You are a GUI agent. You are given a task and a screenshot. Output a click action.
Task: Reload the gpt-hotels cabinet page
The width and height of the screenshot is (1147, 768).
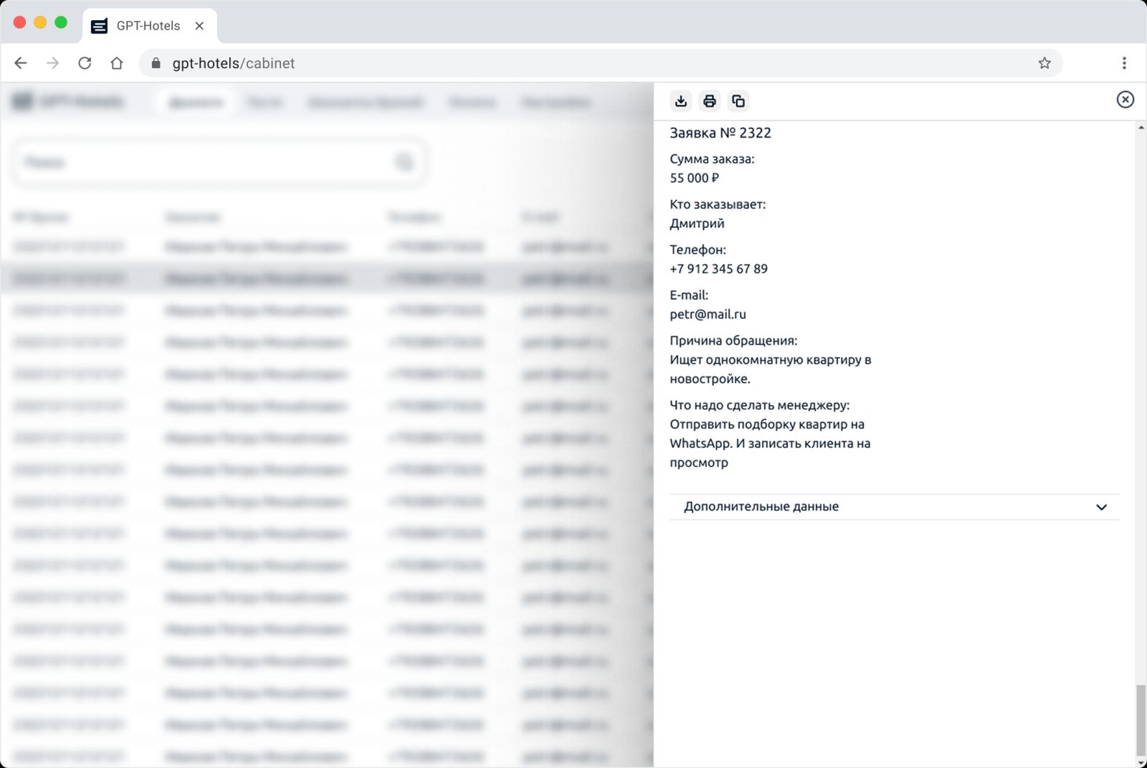[x=85, y=63]
